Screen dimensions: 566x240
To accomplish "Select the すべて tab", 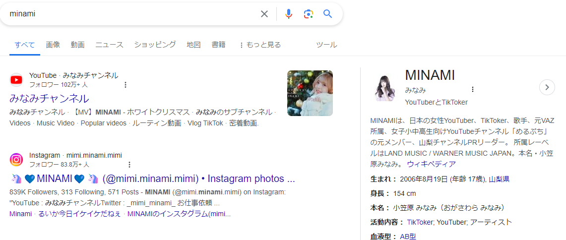I will [24, 45].
